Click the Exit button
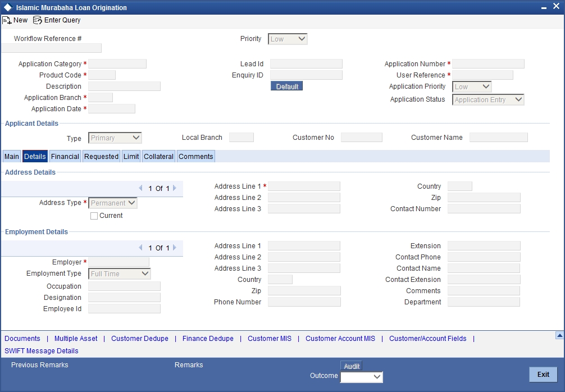This screenshot has height=392, width=565. 543,375
